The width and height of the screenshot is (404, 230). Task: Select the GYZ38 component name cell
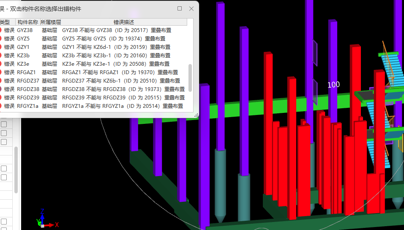pyautogui.click(x=25, y=30)
